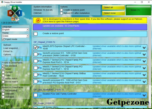Check the Realtek PCIe GbE Family Controller driver
152x109 pixels.
click(x=35, y=95)
